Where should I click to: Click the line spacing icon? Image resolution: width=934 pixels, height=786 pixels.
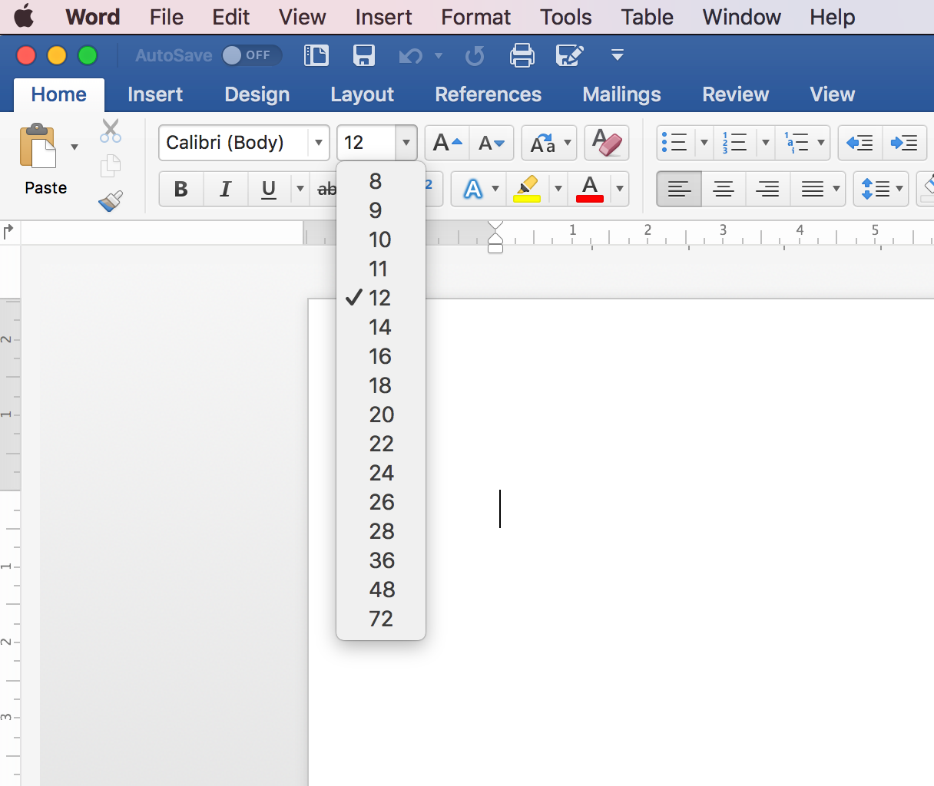pyautogui.click(x=876, y=189)
